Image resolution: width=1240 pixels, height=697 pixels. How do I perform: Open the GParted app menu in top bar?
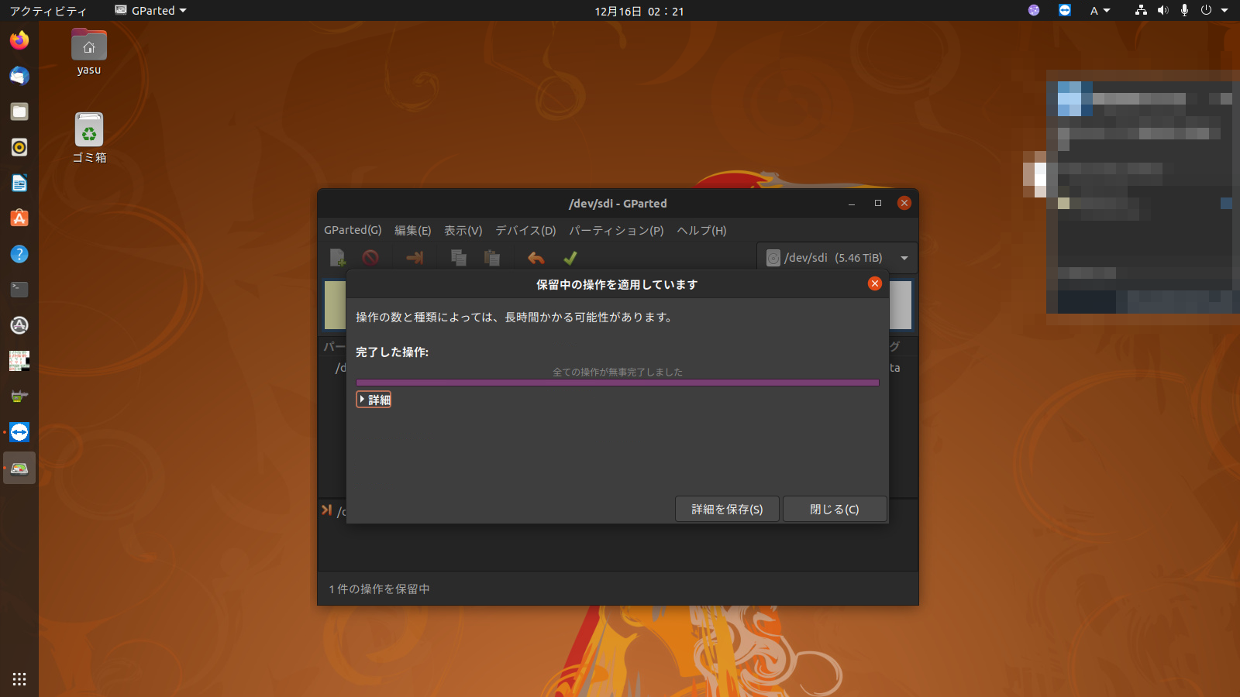click(x=151, y=11)
